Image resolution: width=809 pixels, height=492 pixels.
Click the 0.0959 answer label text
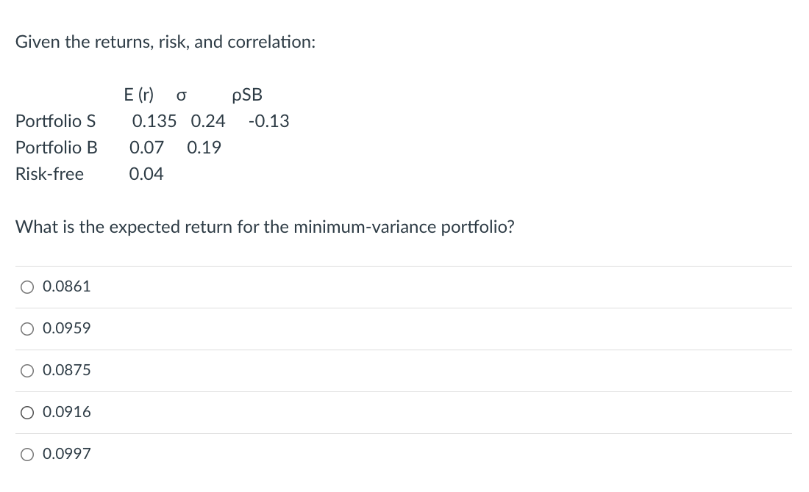pos(67,329)
